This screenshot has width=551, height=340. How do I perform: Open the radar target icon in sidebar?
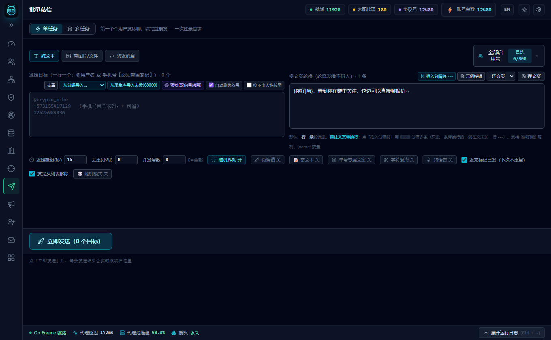(x=11, y=115)
